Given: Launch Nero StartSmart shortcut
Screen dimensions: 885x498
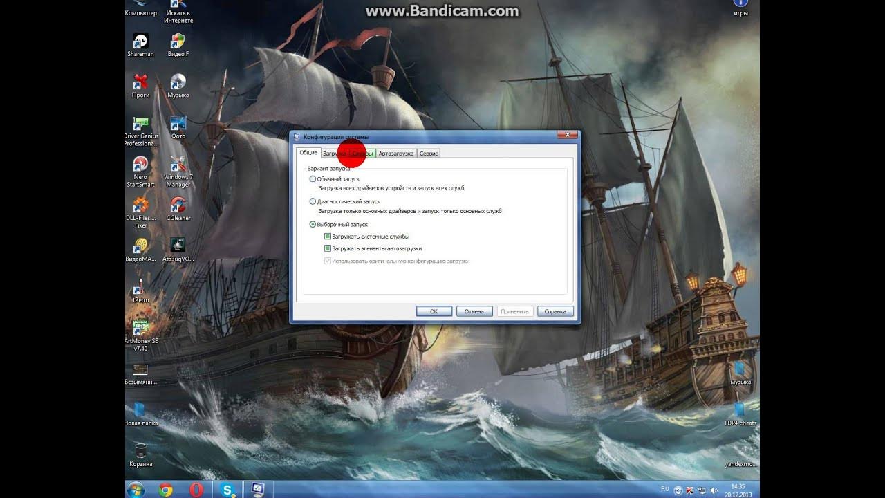Looking at the screenshot, I should (140, 172).
